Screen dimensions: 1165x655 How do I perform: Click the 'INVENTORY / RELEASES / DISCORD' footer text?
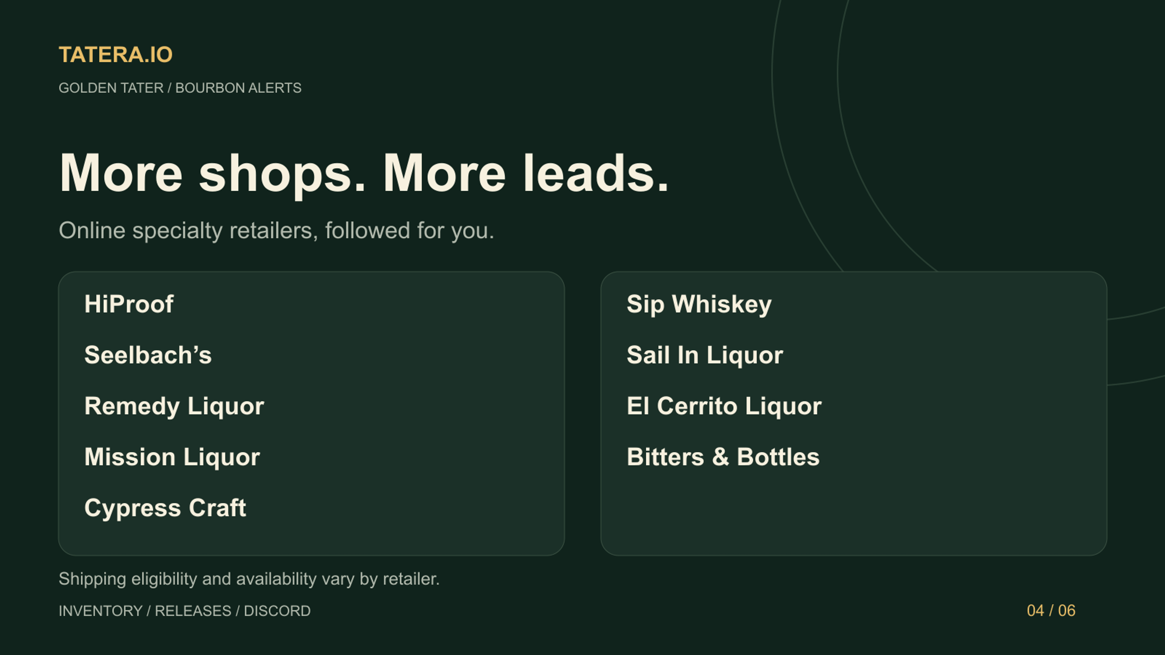pos(184,611)
